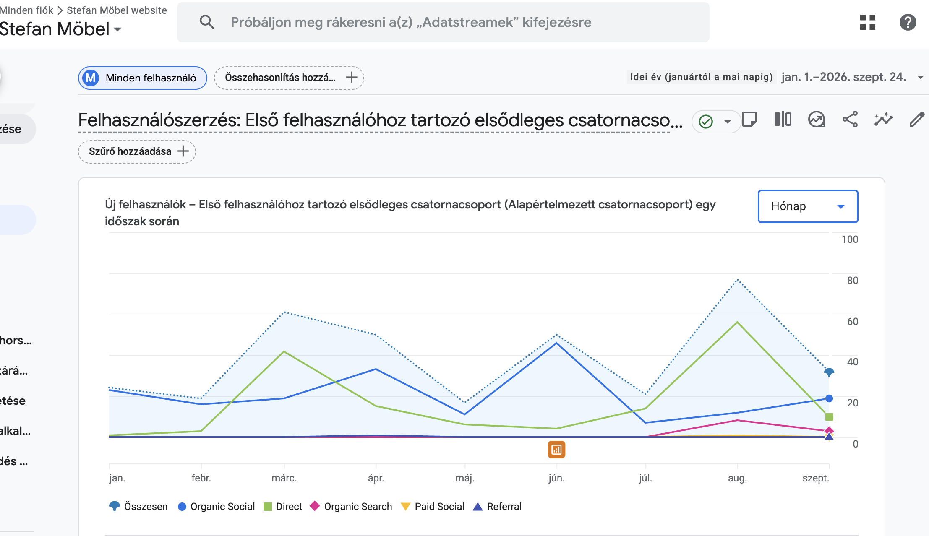This screenshot has width=929, height=536.
Task: Expand the status check dropdown arrow
Action: coord(728,122)
